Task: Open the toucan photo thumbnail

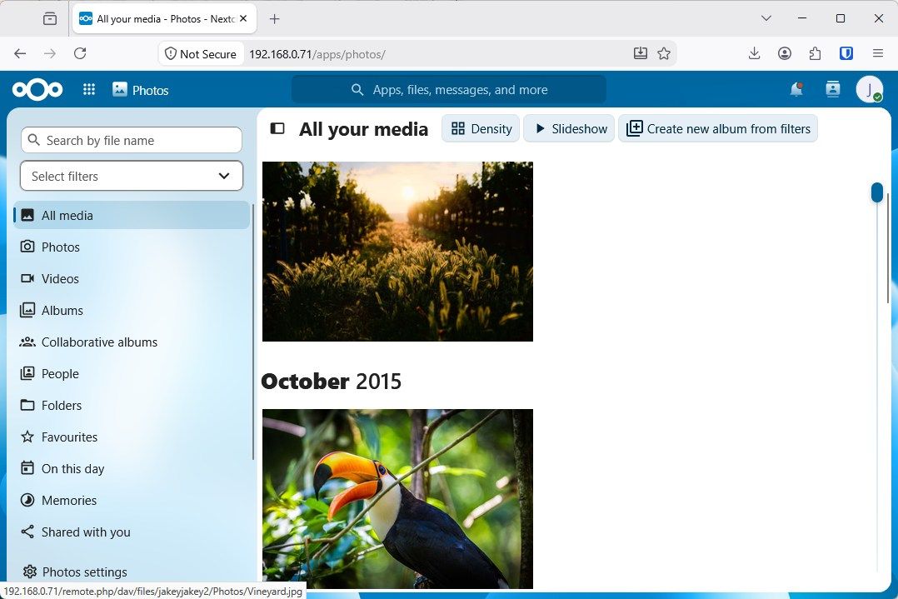Action: coord(397,499)
